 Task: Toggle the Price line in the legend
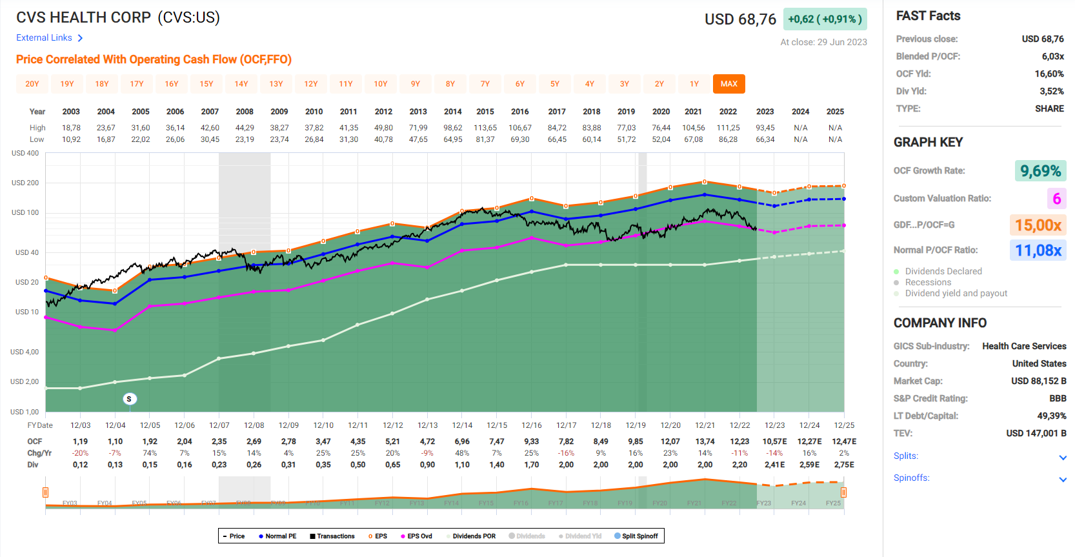(234, 536)
